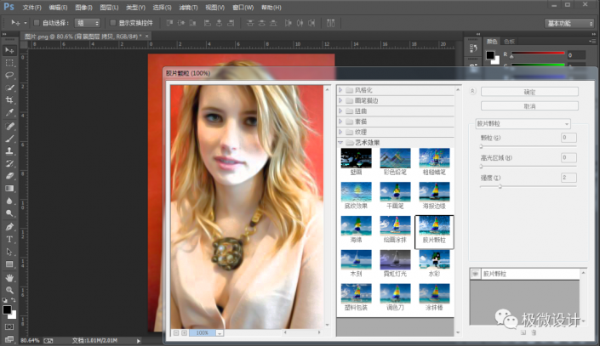Click the 确定 button

(x=529, y=92)
